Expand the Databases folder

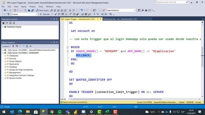[5, 56]
